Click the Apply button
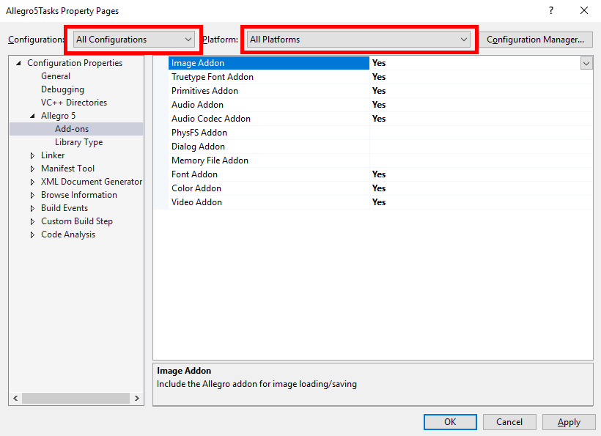The image size is (601, 436). pos(569,422)
